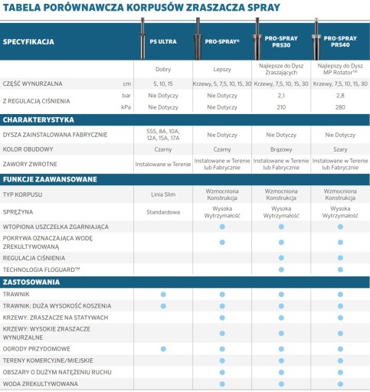The image size is (370, 392).
Task: Click the '5SS, 8A, 10A, 12A, 15A, 17A' cell
Action: 163,135
